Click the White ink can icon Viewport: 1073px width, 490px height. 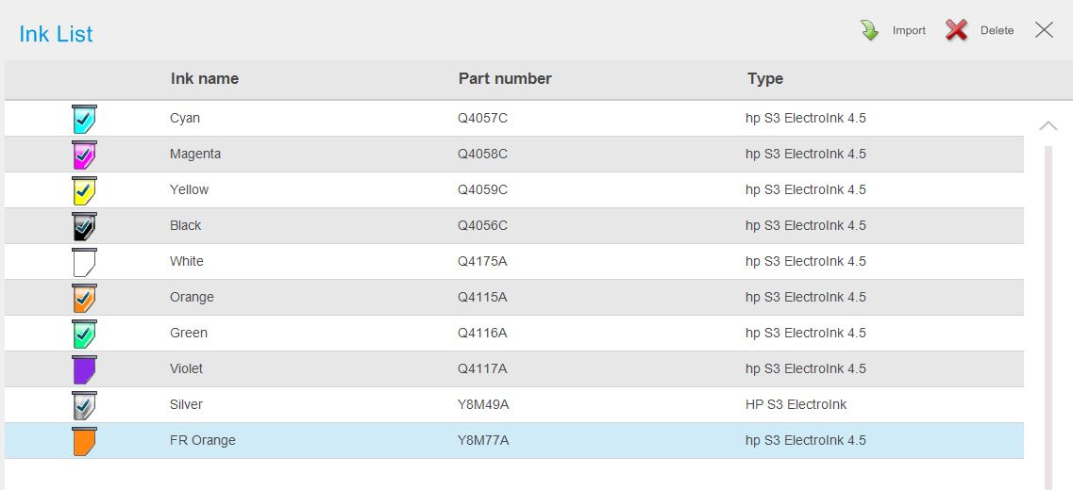[84, 262]
